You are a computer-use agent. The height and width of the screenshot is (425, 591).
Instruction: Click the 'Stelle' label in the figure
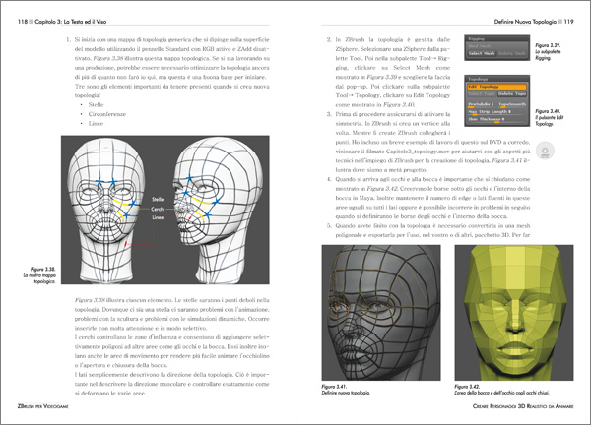coord(158,199)
